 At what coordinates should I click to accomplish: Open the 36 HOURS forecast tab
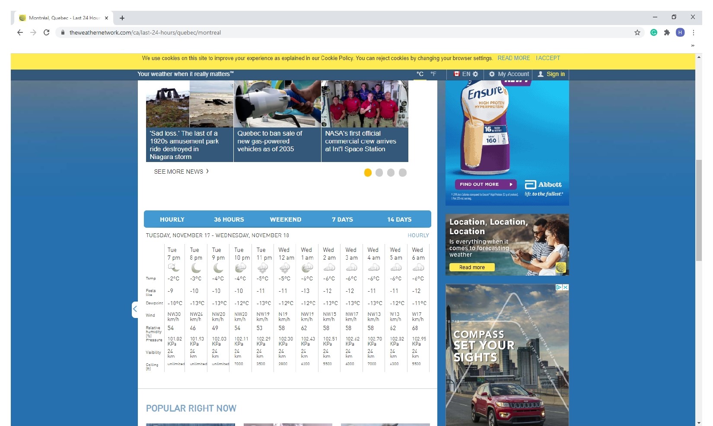[229, 219]
